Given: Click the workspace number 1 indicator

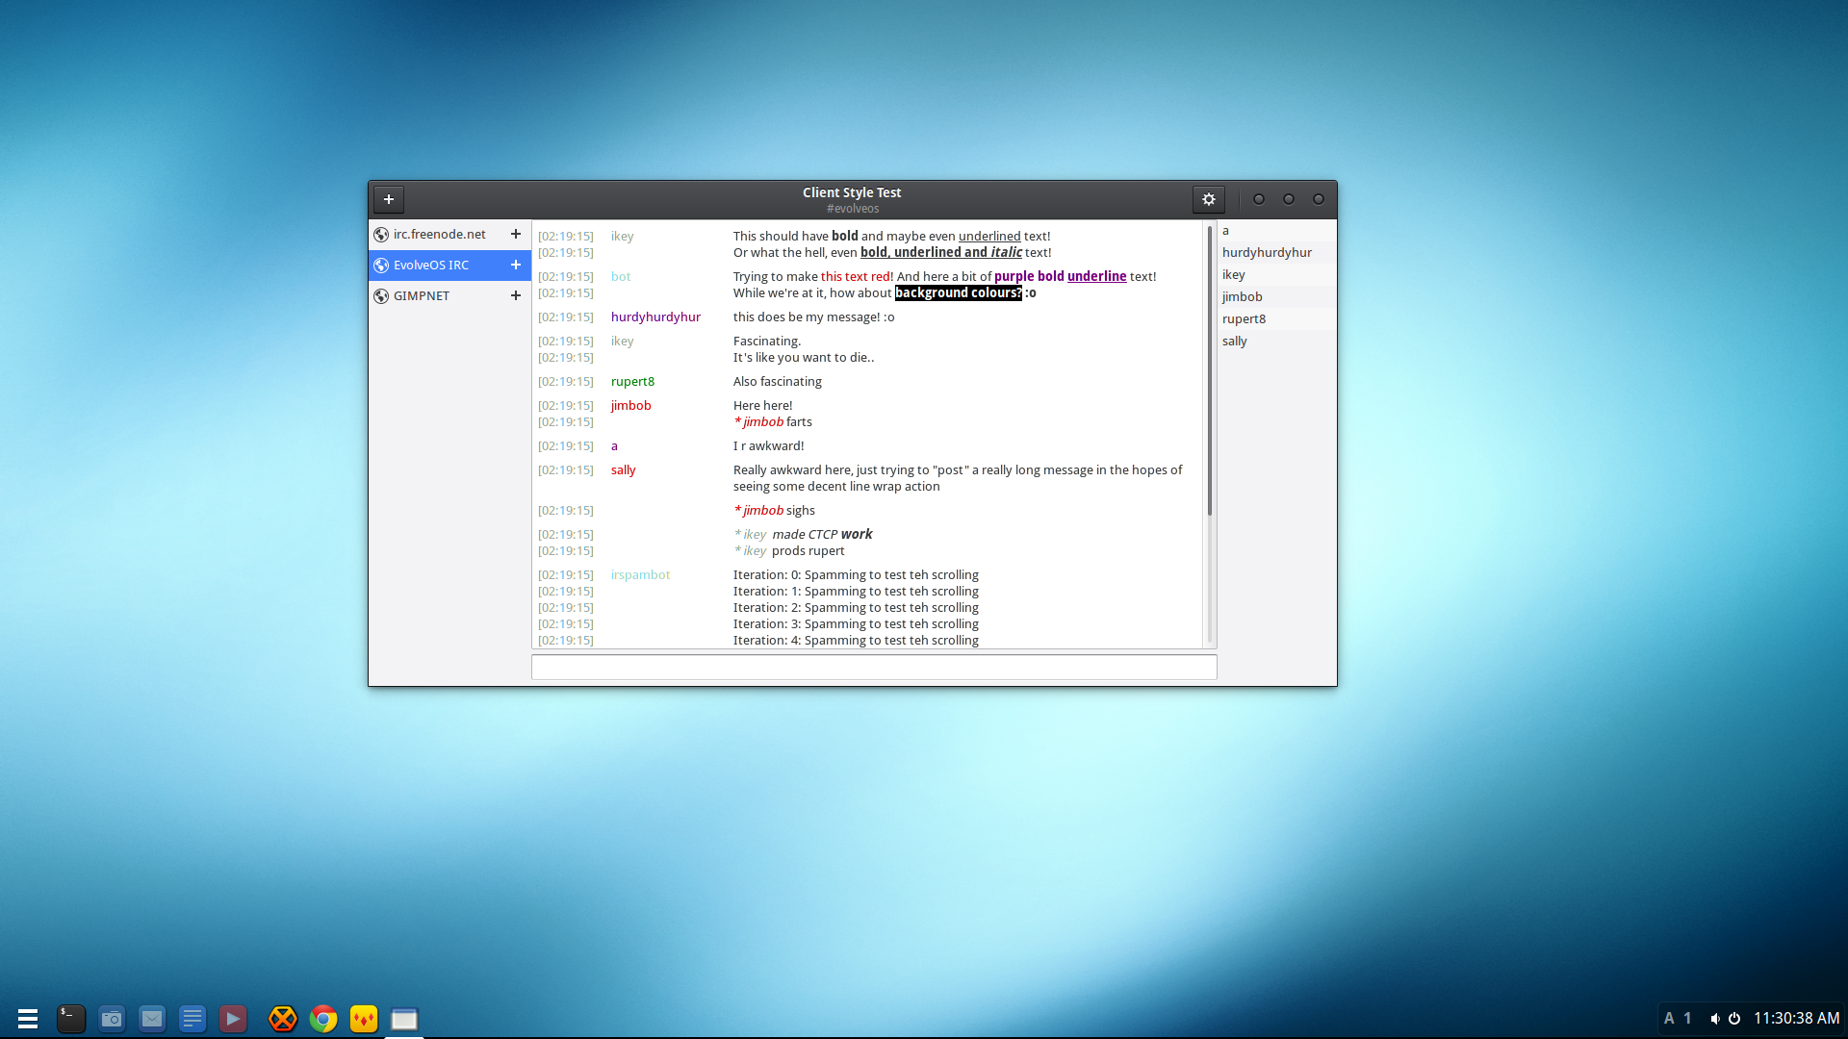Looking at the screenshot, I should tap(1687, 1019).
